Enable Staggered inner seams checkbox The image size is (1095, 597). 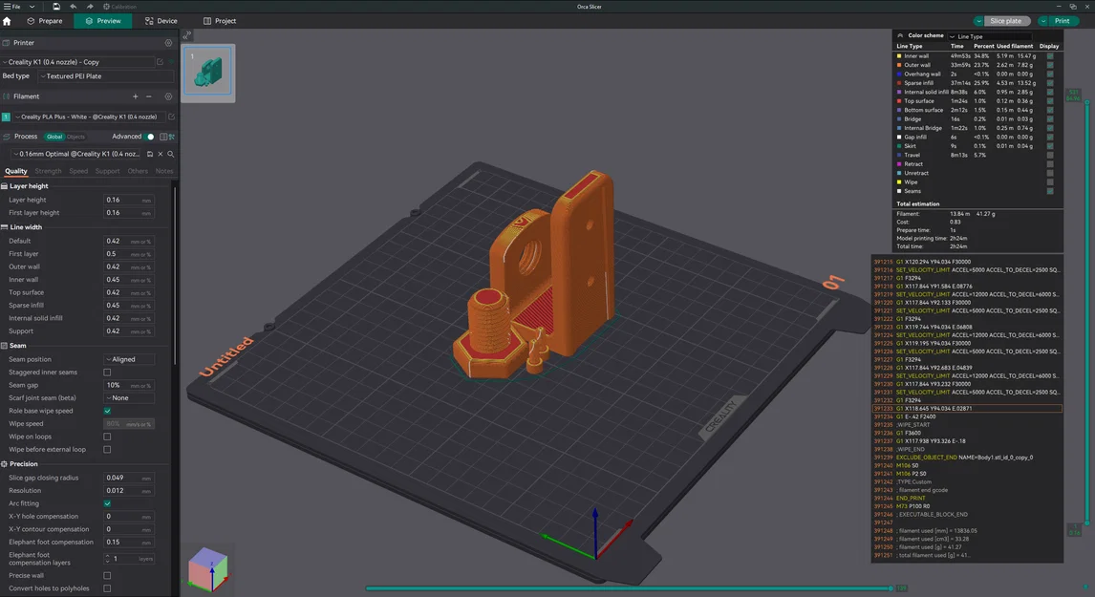pyautogui.click(x=107, y=373)
